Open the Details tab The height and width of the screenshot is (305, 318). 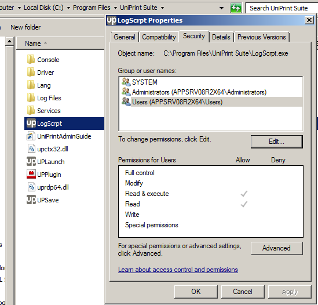[221, 37]
